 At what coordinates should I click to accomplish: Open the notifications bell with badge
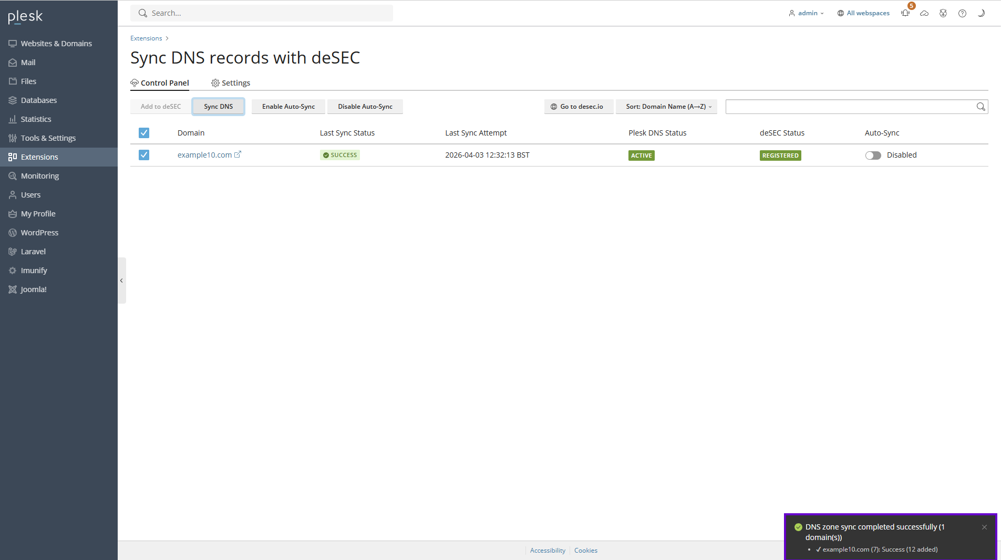pos(905,13)
